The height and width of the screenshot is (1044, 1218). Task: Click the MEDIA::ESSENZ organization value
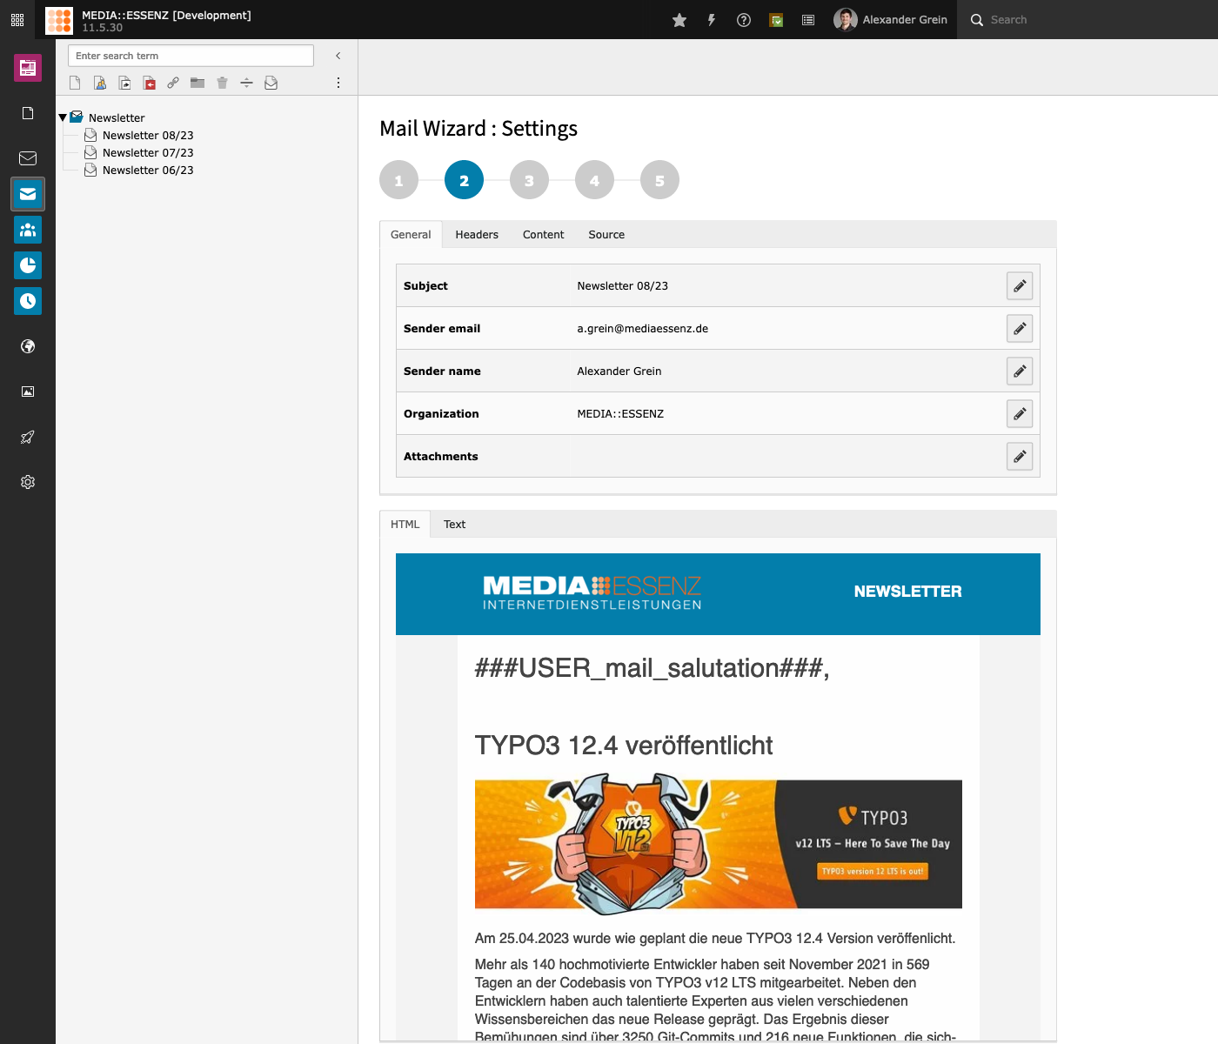tap(620, 413)
